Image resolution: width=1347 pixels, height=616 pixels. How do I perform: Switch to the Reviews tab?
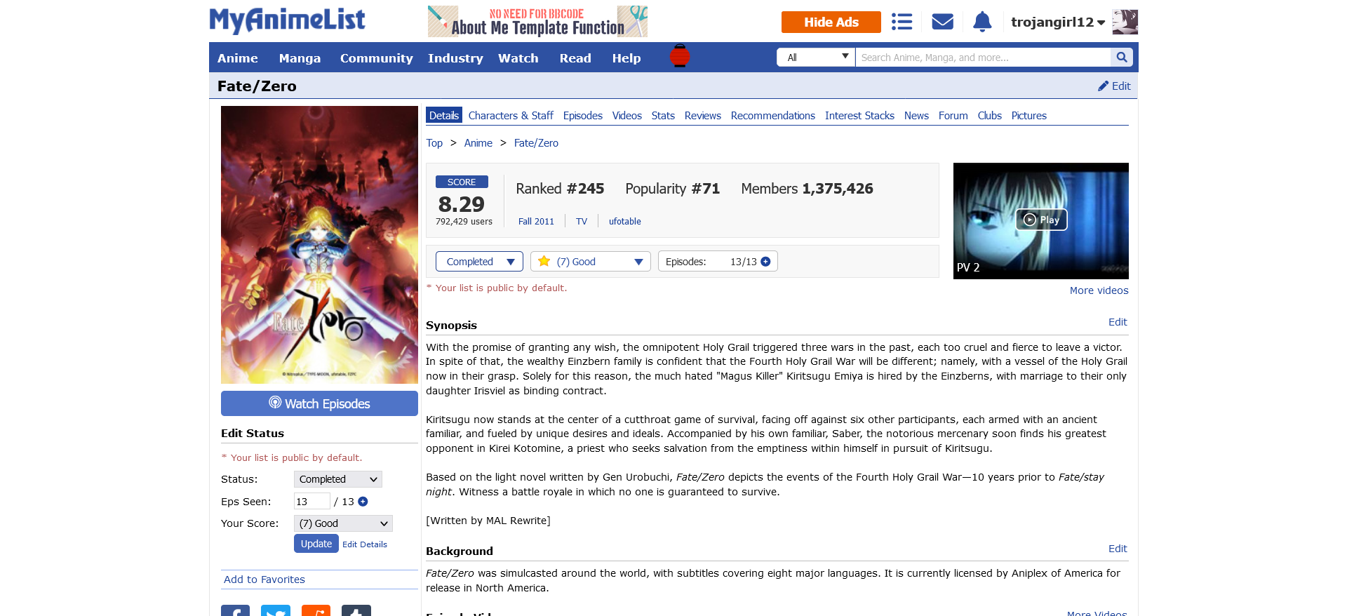pos(702,116)
